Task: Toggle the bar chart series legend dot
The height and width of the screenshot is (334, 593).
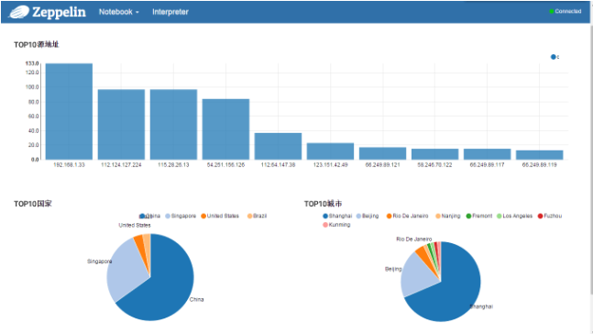Action: coord(554,57)
